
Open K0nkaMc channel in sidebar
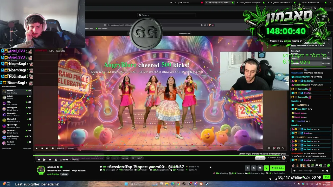17,114
